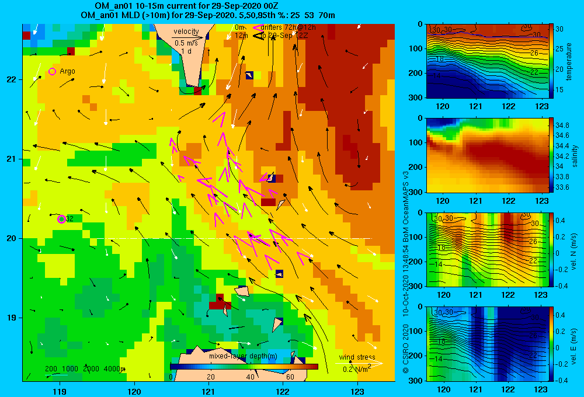Click the velocity scale arrow in the legend
This screenshot has height=397, width=584.
(188, 37)
